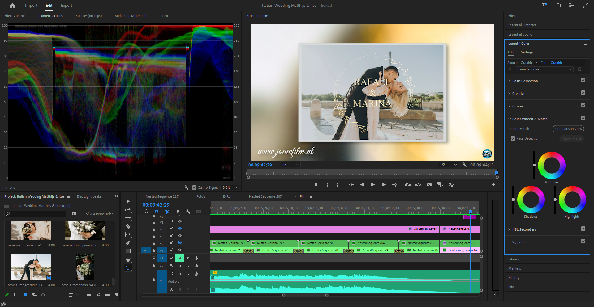
Task: Click the Export Frame camera icon
Action: coord(429,185)
